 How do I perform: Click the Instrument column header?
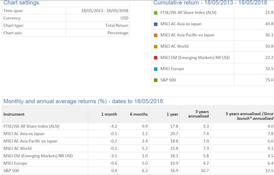(14, 114)
